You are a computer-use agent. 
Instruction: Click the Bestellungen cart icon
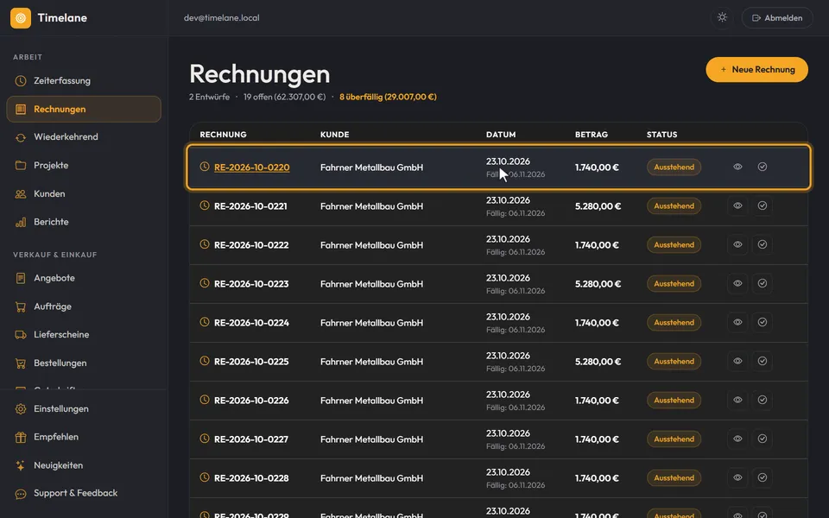pos(21,363)
